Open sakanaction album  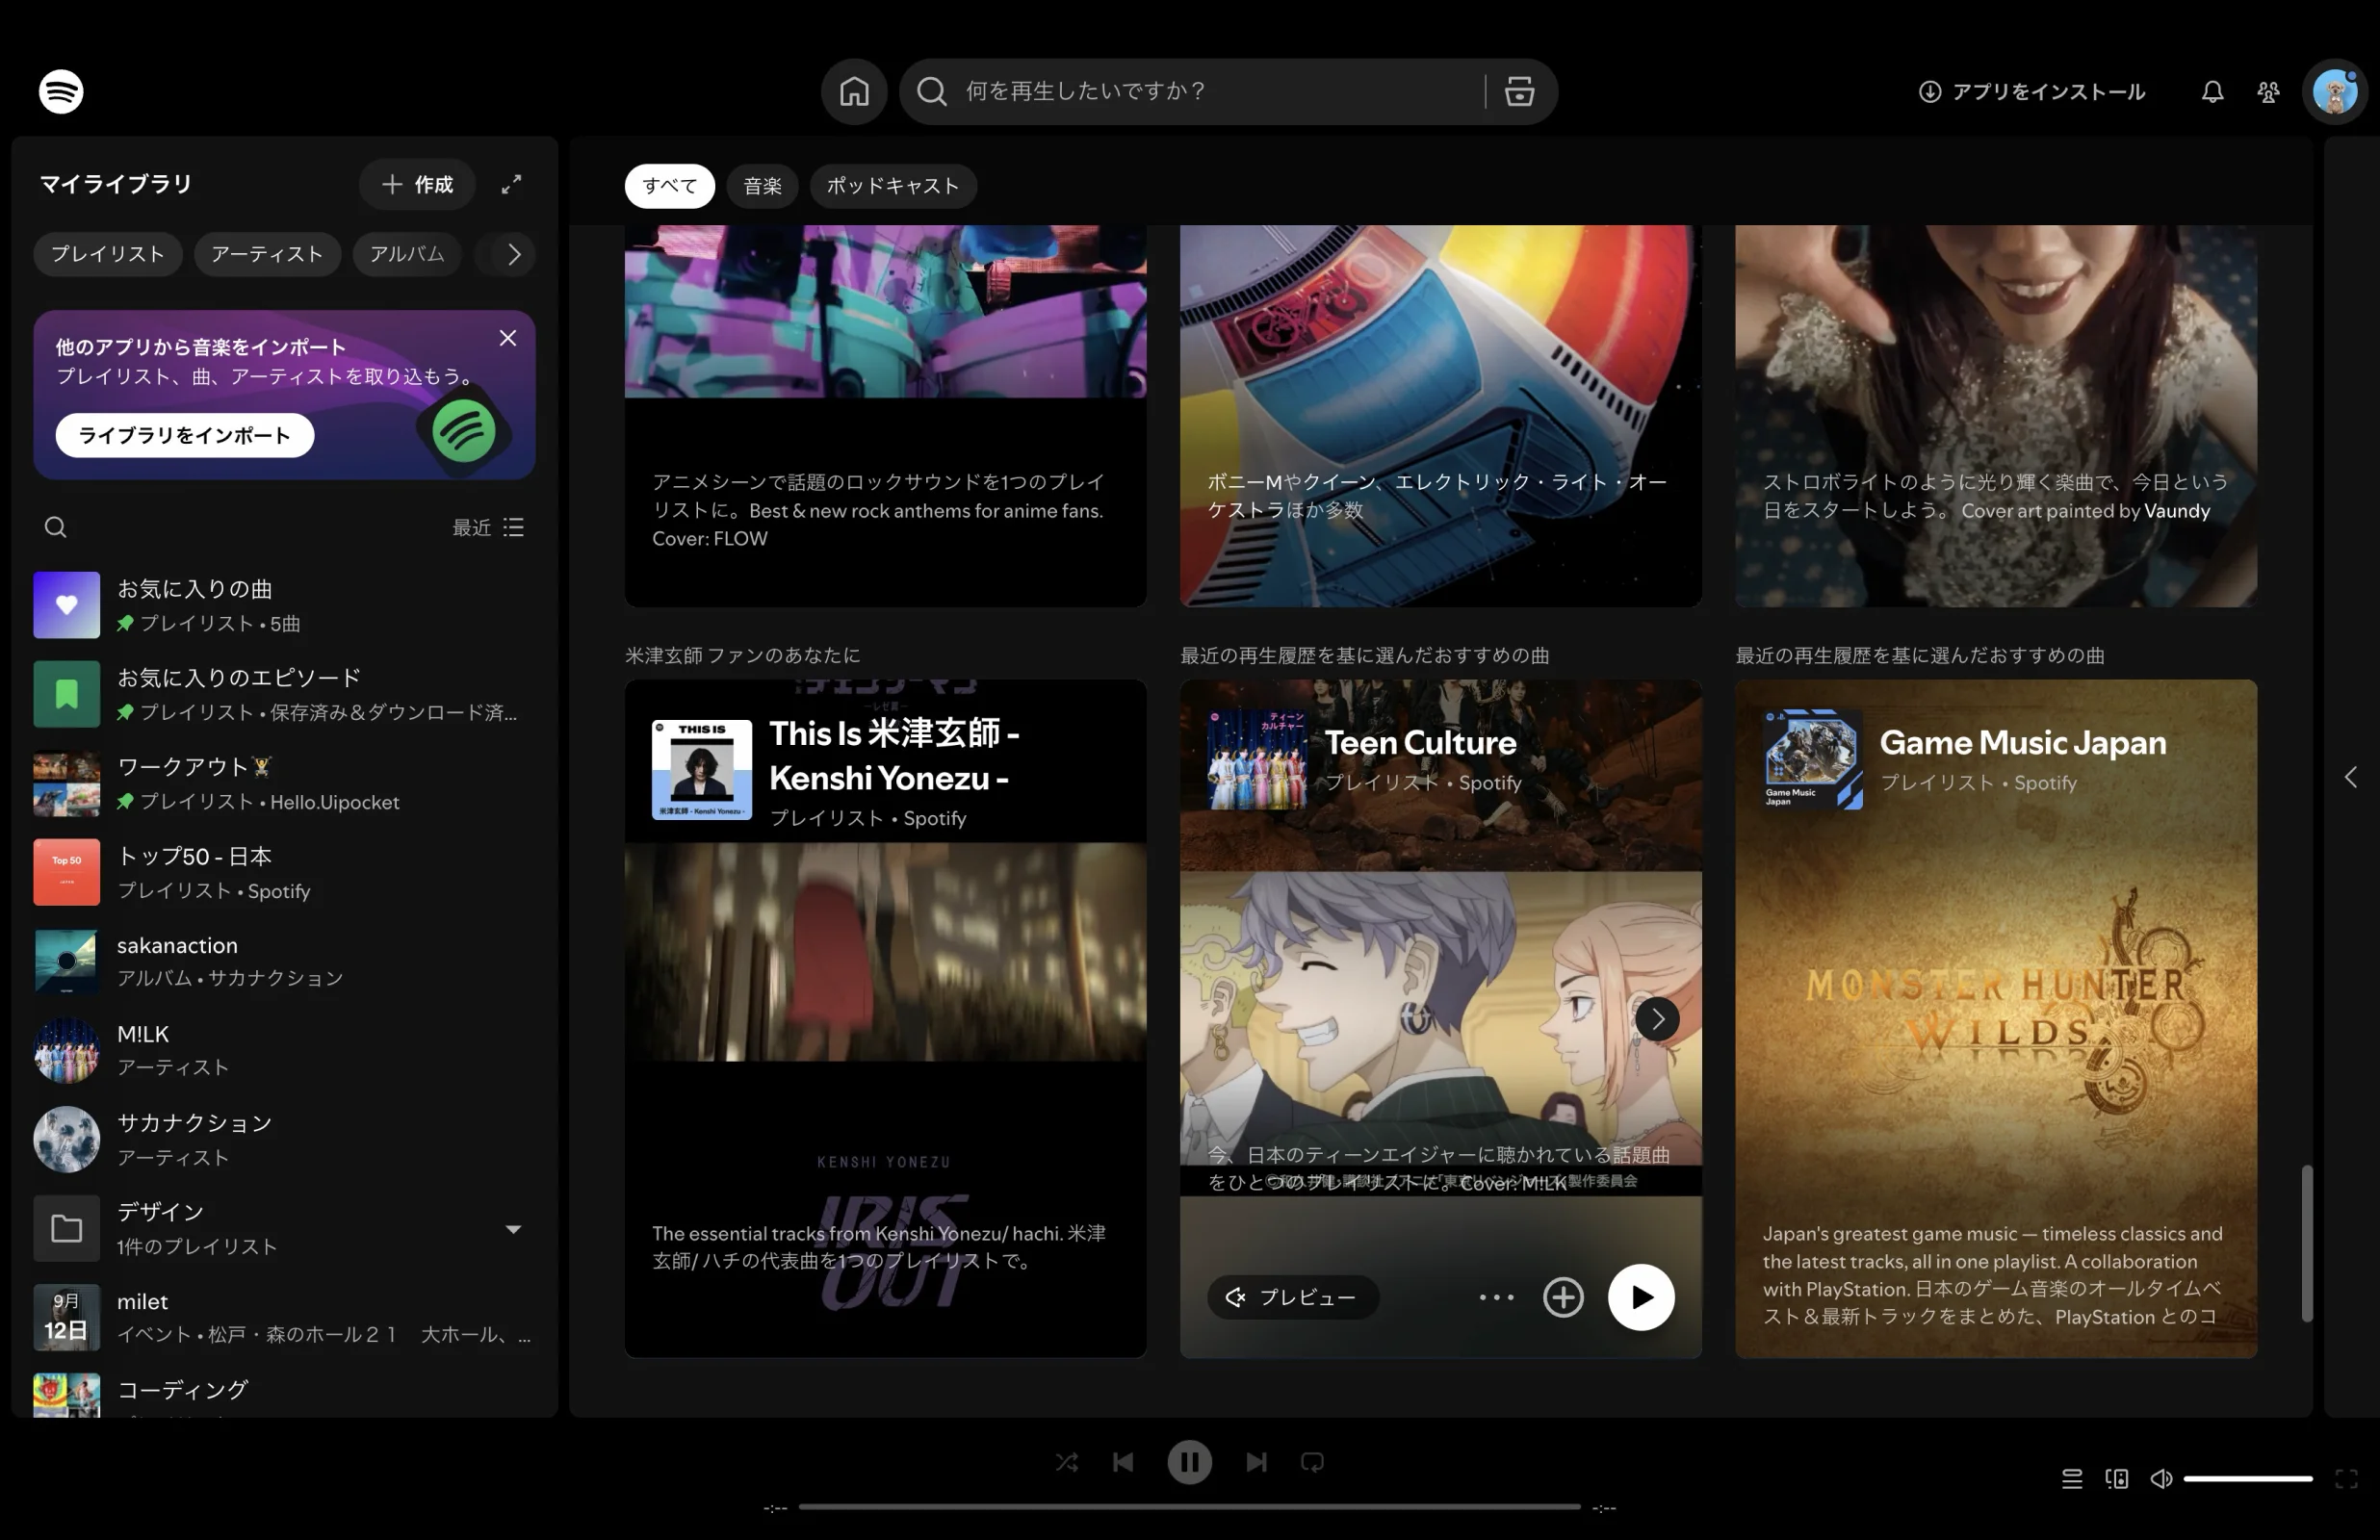(x=284, y=961)
